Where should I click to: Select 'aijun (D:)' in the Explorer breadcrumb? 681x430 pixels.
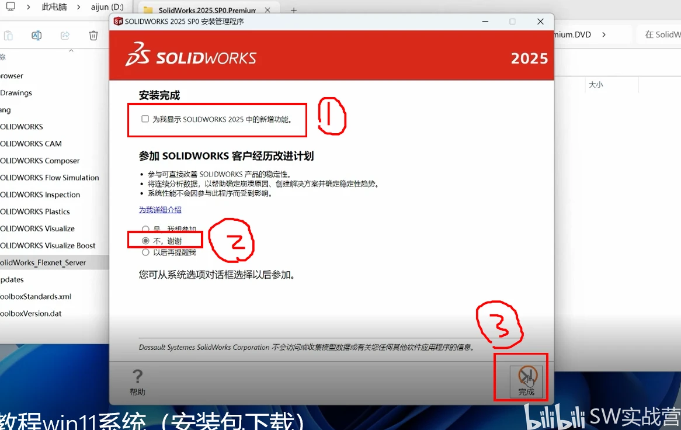[x=107, y=7]
